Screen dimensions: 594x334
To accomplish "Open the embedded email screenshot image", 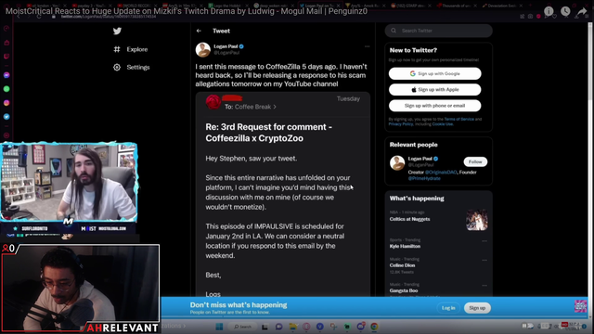I will 282,194.
